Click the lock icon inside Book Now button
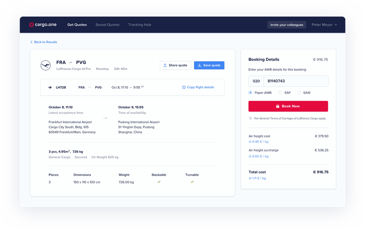365x230 pixels. coord(278,106)
